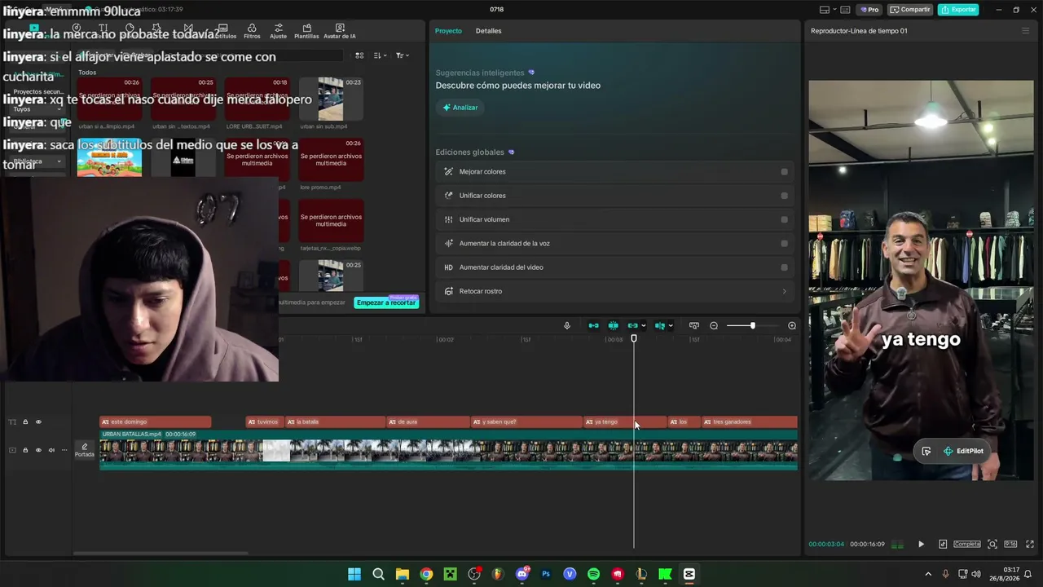Open the Windows Start menu
1043x587 pixels.
pos(354,574)
